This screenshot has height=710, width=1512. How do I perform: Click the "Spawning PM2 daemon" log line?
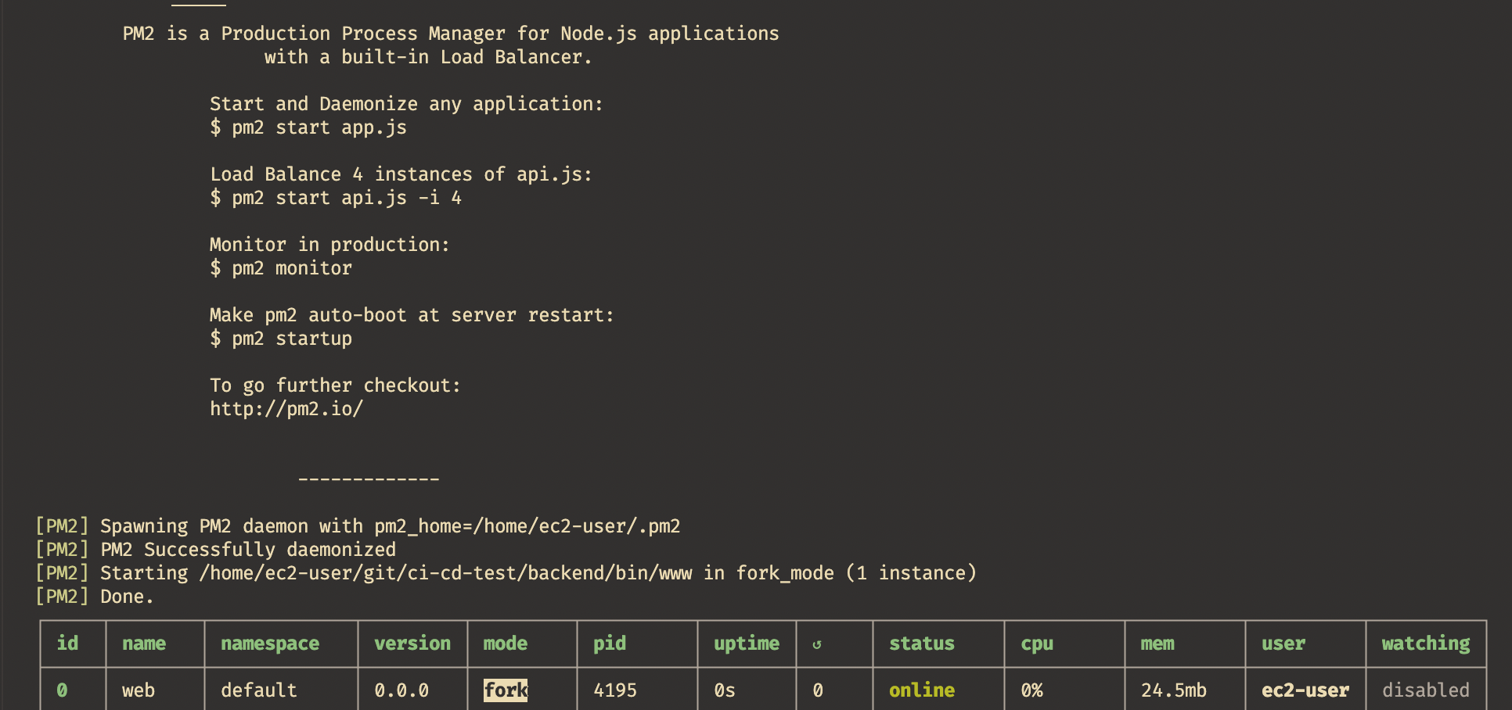click(x=358, y=526)
